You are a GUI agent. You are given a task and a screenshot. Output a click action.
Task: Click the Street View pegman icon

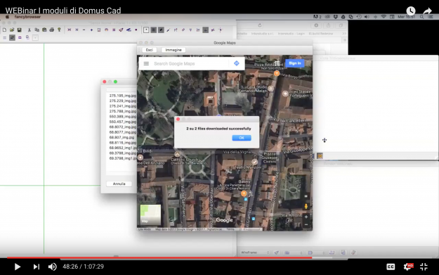click(306, 207)
